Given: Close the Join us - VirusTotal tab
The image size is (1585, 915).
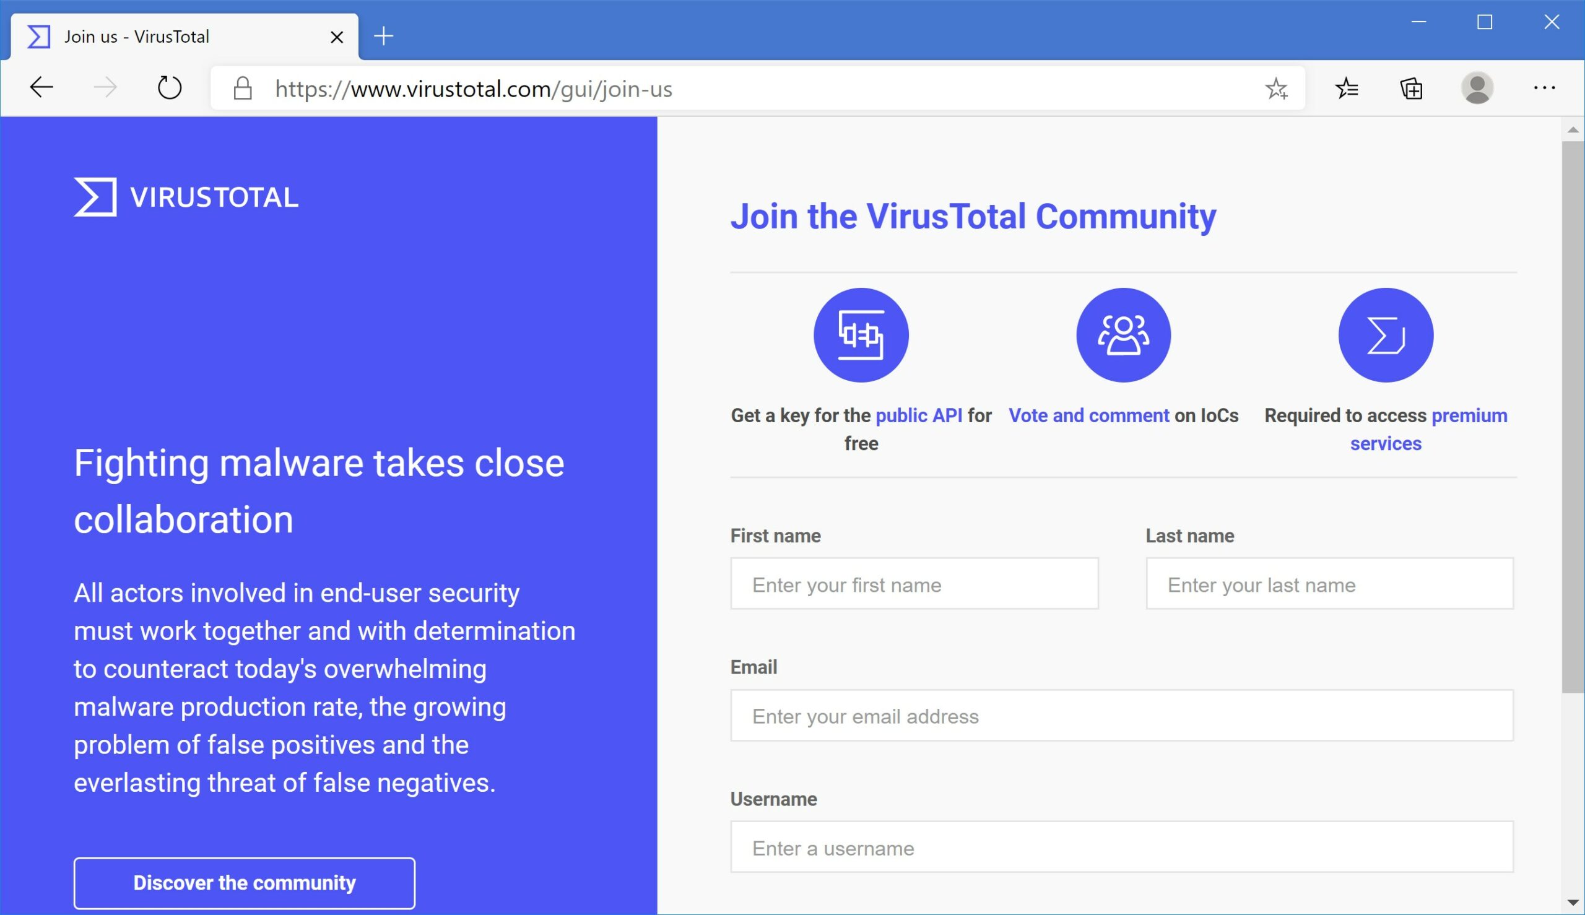Looking at the screenshot, I should tap(337, 37).
